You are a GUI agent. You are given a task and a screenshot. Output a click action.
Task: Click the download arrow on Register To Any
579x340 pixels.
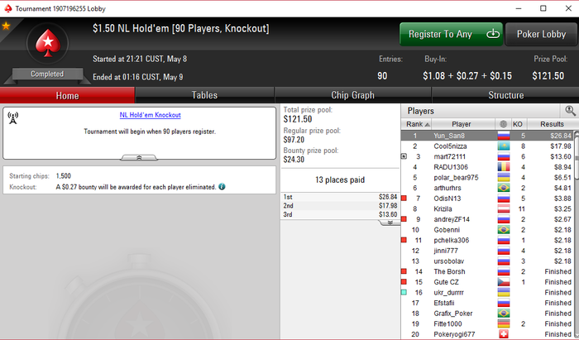pyautogui.click(x=493, y=34)
